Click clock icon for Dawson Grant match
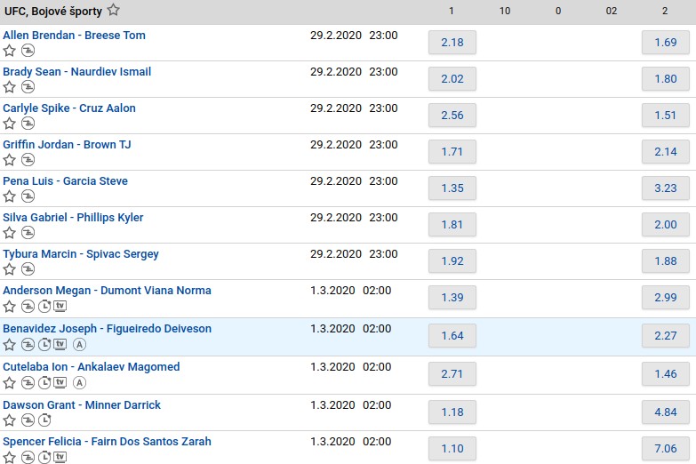Screen dimensions: 696x464 point(44,420)
